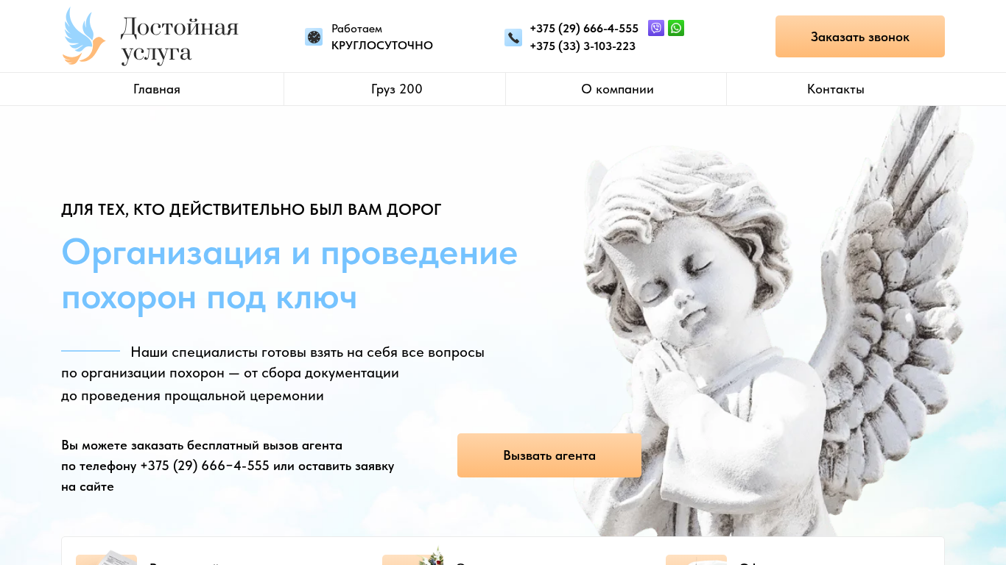
Task: Navigate to О компании page
Action: coord(617,89)
